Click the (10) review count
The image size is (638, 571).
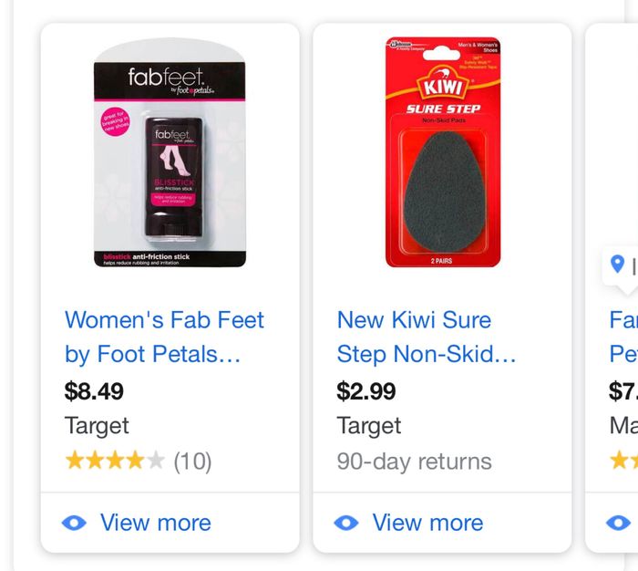(x=192, y=462)
